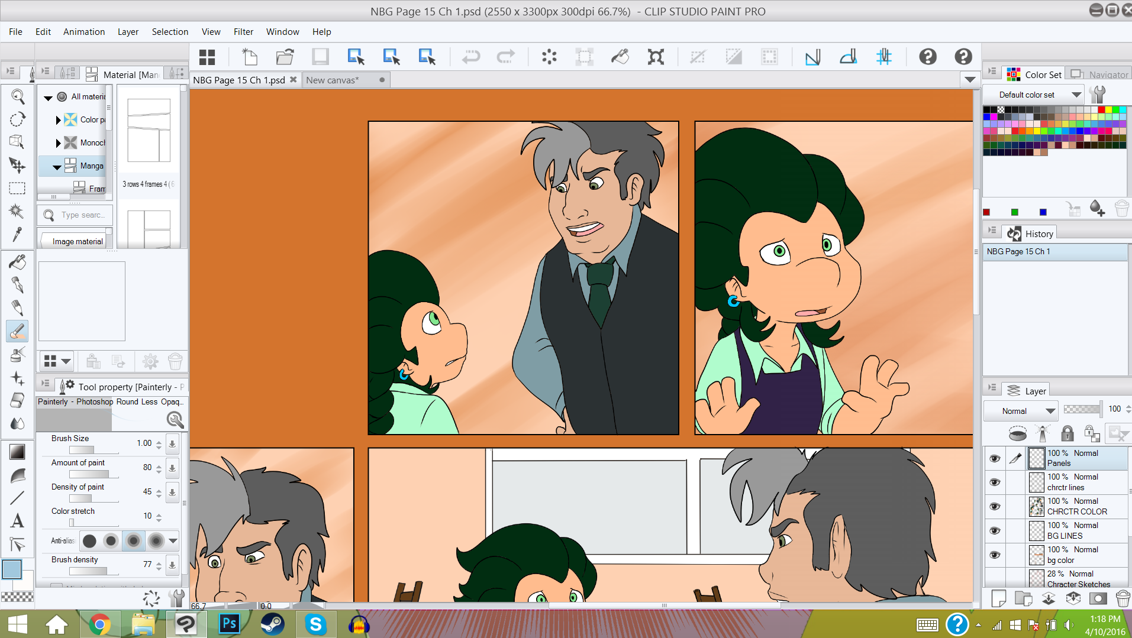Collapse the Manga material folder
The height and width of the screenshot is (638, 1132).
point(57,167)
